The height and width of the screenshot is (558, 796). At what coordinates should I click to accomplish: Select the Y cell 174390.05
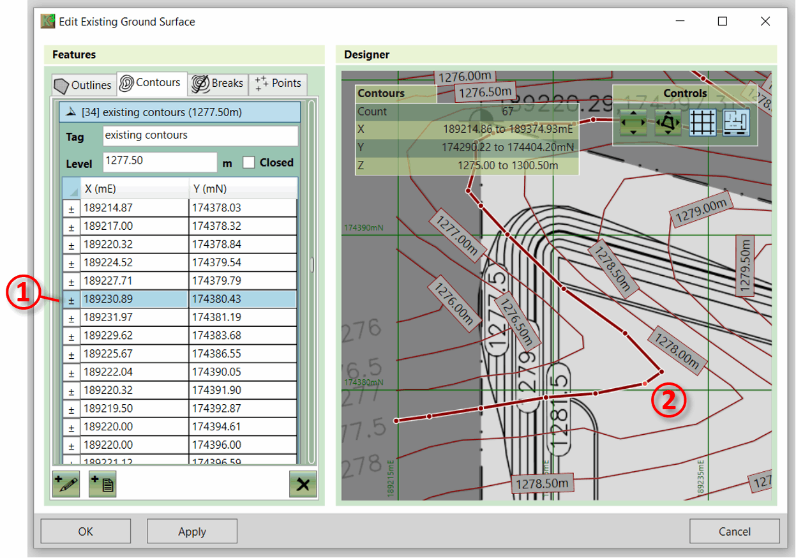(243, 372)
